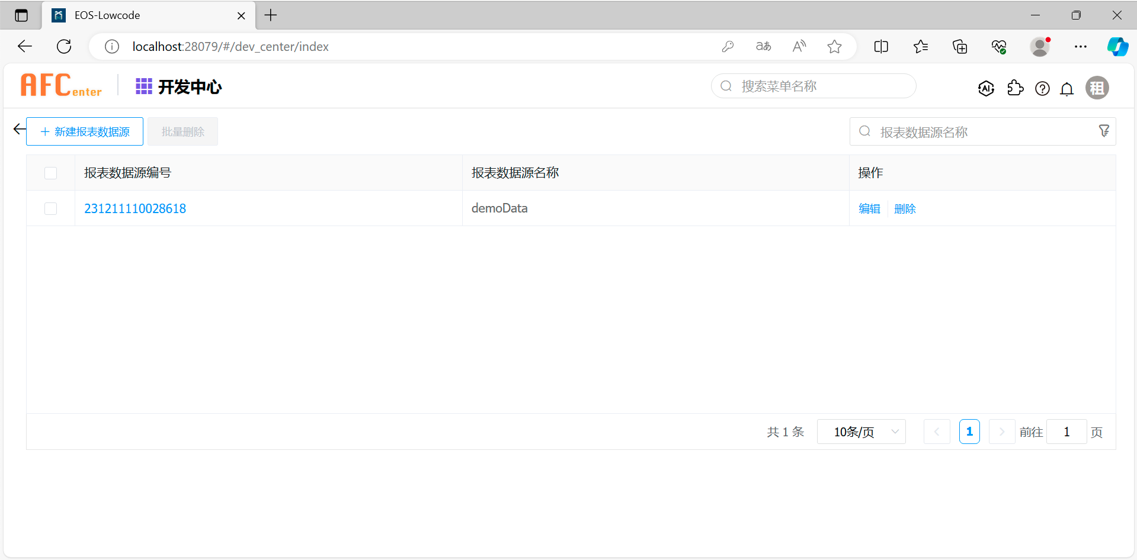Open browser settings and more menu
This screenshot has height=560, width=1137.
click(1080, 47)
